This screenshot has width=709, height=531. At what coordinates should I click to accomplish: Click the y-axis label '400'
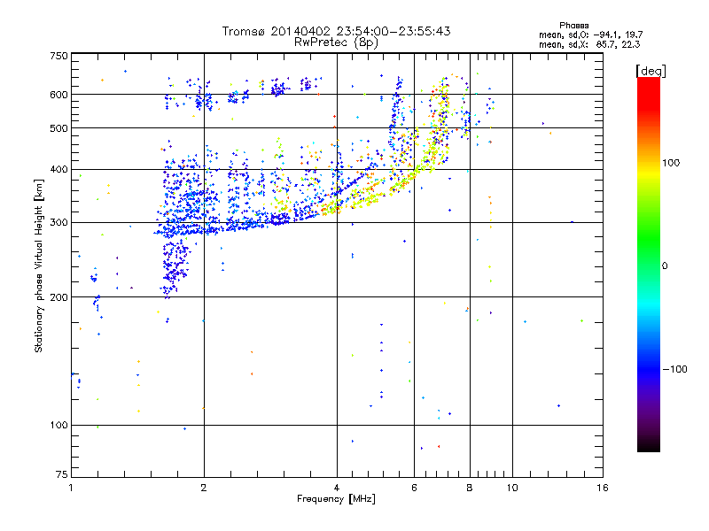(x=58, y=170)
